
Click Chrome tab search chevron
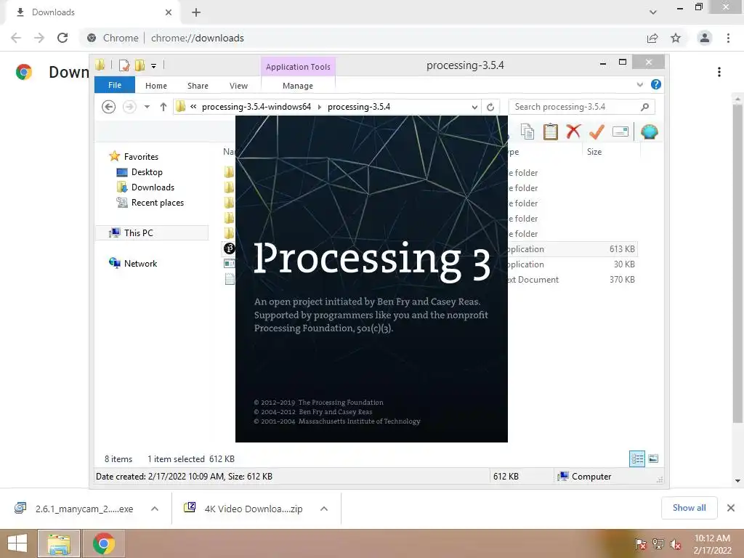653,12
